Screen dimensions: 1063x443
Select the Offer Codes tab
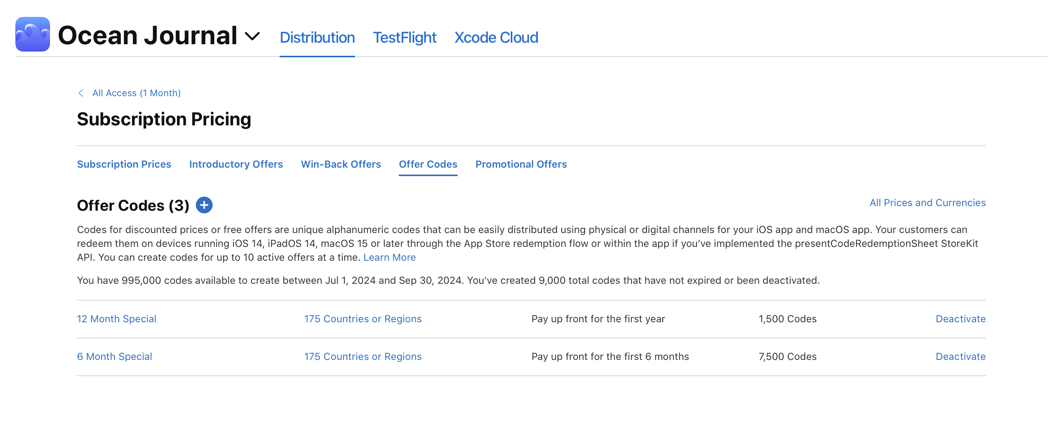click(x=428, y=163)
